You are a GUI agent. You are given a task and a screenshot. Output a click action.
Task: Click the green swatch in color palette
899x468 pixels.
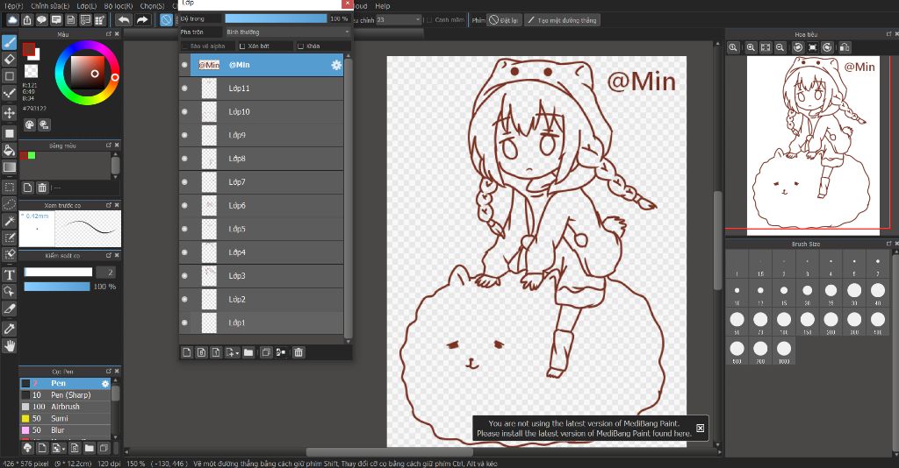point(32,155)
